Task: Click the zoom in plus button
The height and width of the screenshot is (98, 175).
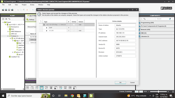Action: click(168, 91)
